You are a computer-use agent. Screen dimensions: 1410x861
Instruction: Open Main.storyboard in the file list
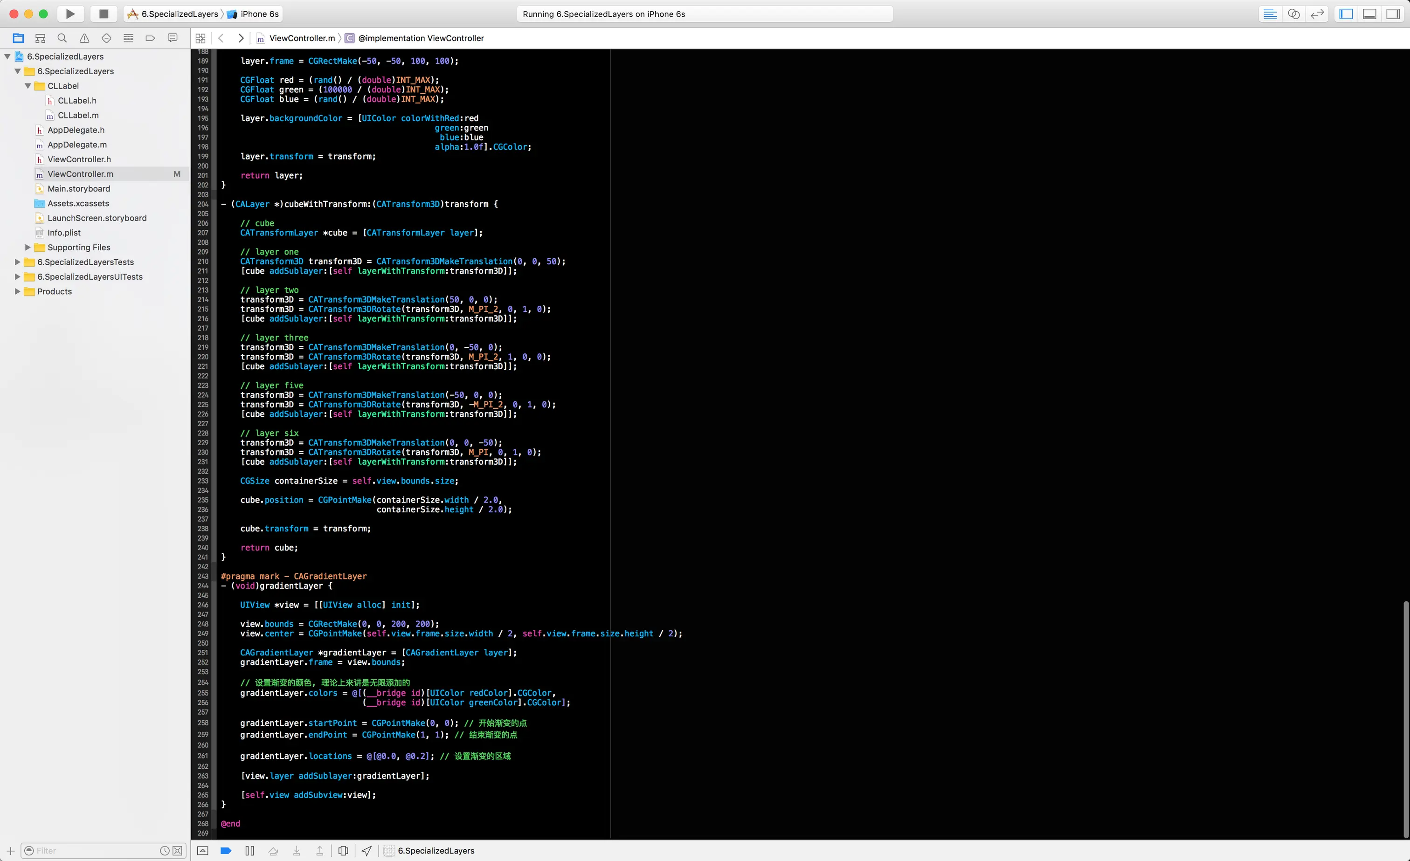tap(78, 189)
